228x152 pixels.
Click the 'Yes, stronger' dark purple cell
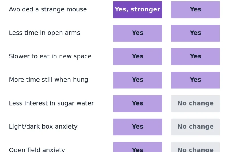(x=137, y=10)
